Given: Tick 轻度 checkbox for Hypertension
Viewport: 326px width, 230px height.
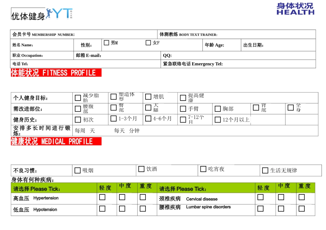Looking at the screenshot, I should (x=102, y=197).
